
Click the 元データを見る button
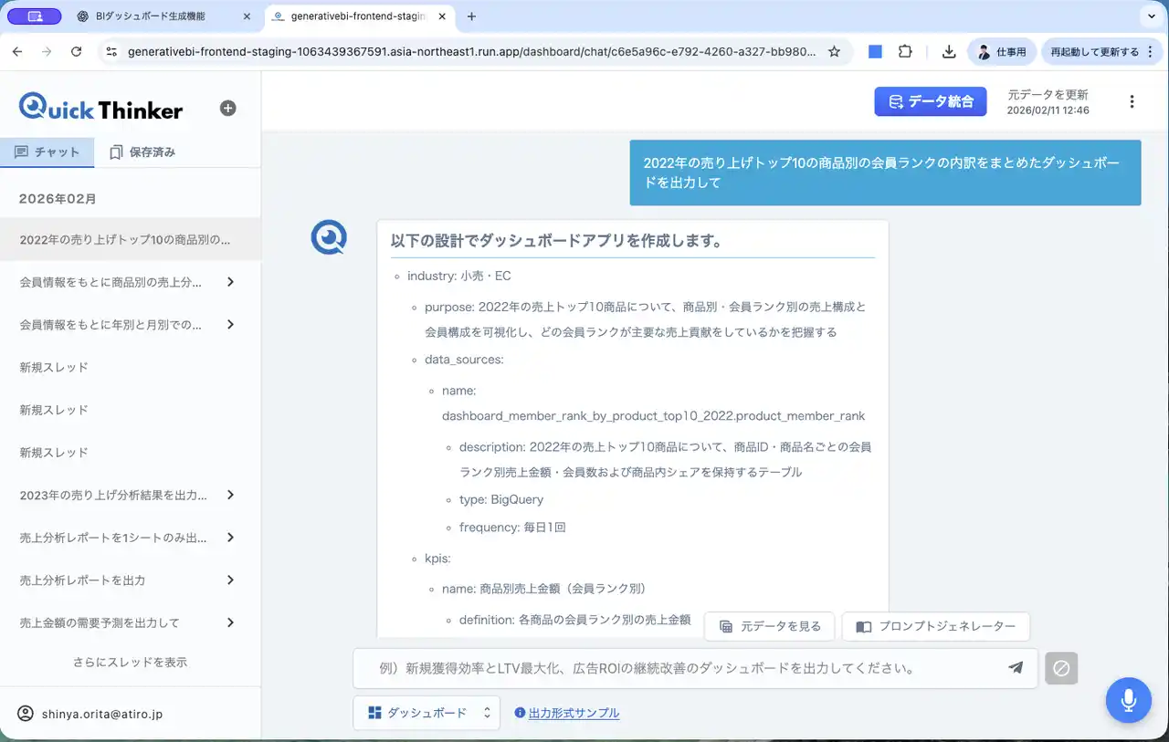[x=770, y=626]
